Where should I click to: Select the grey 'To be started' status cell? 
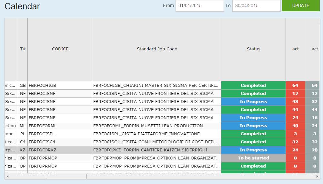[253, 158]
